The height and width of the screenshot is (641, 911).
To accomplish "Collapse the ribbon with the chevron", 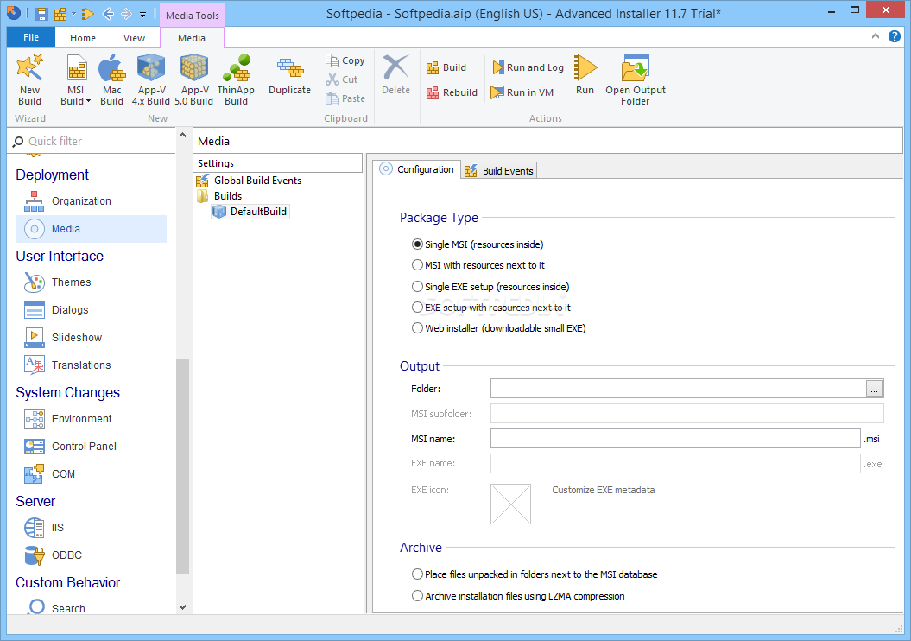I will (876, 36).
